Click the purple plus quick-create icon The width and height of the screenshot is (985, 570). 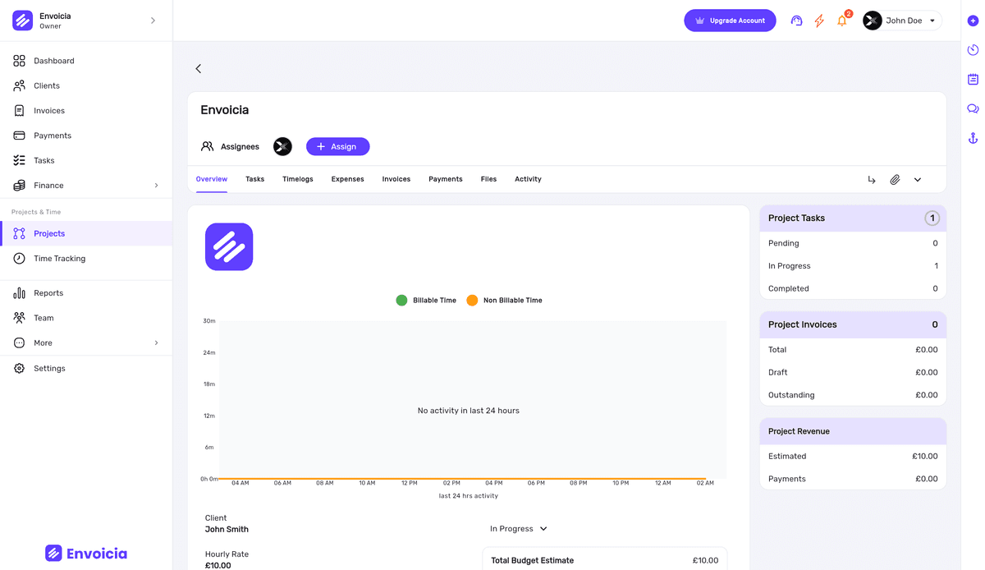973,21
